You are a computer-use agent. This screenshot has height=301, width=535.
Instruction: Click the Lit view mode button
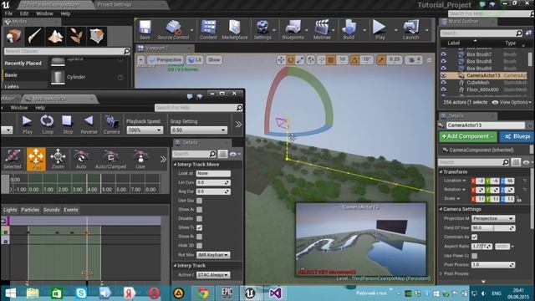point(195,59)
